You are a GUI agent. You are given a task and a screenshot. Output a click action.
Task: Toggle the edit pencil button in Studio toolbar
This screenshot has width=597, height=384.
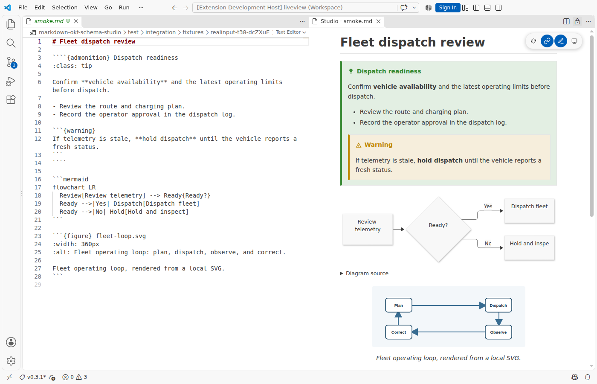561,41
